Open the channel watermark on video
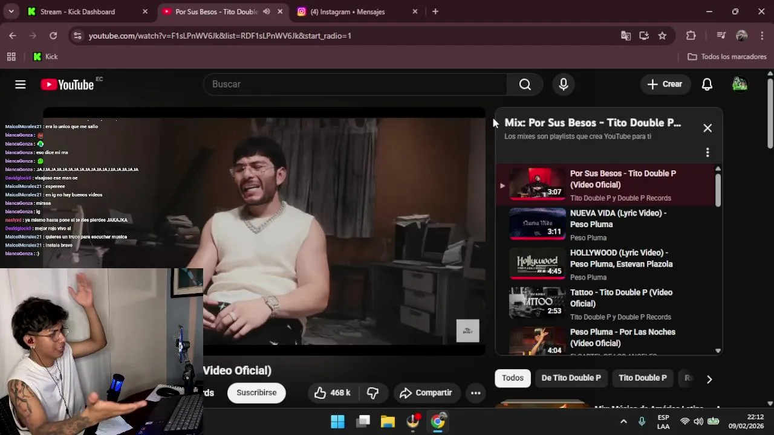774x435 pixels. [x=467, y=330]
